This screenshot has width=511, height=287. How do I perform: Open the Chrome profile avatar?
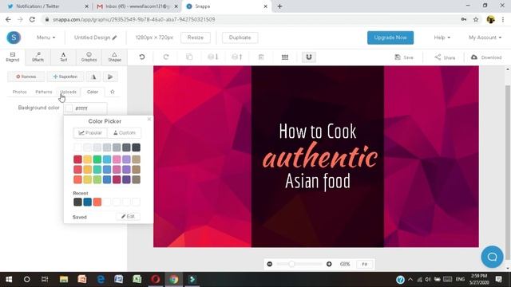point(490,19)
